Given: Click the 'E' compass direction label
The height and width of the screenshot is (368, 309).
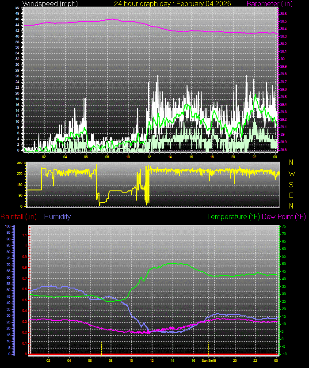Looking at the screenshot, I should 291,195.
